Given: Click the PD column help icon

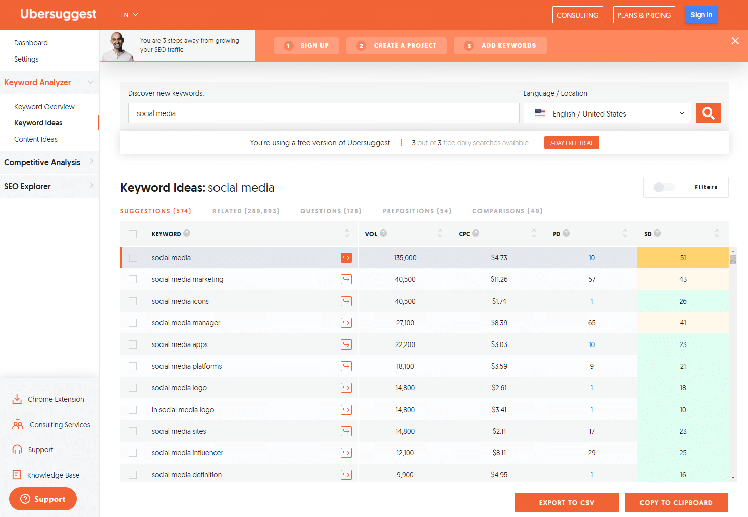Looking at the screenshot, I should coord(566,233).
